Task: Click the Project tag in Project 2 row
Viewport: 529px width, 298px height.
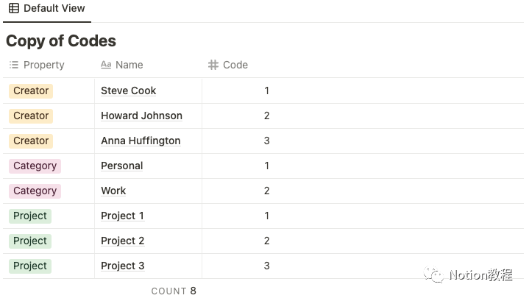Action: coord(30,241)
